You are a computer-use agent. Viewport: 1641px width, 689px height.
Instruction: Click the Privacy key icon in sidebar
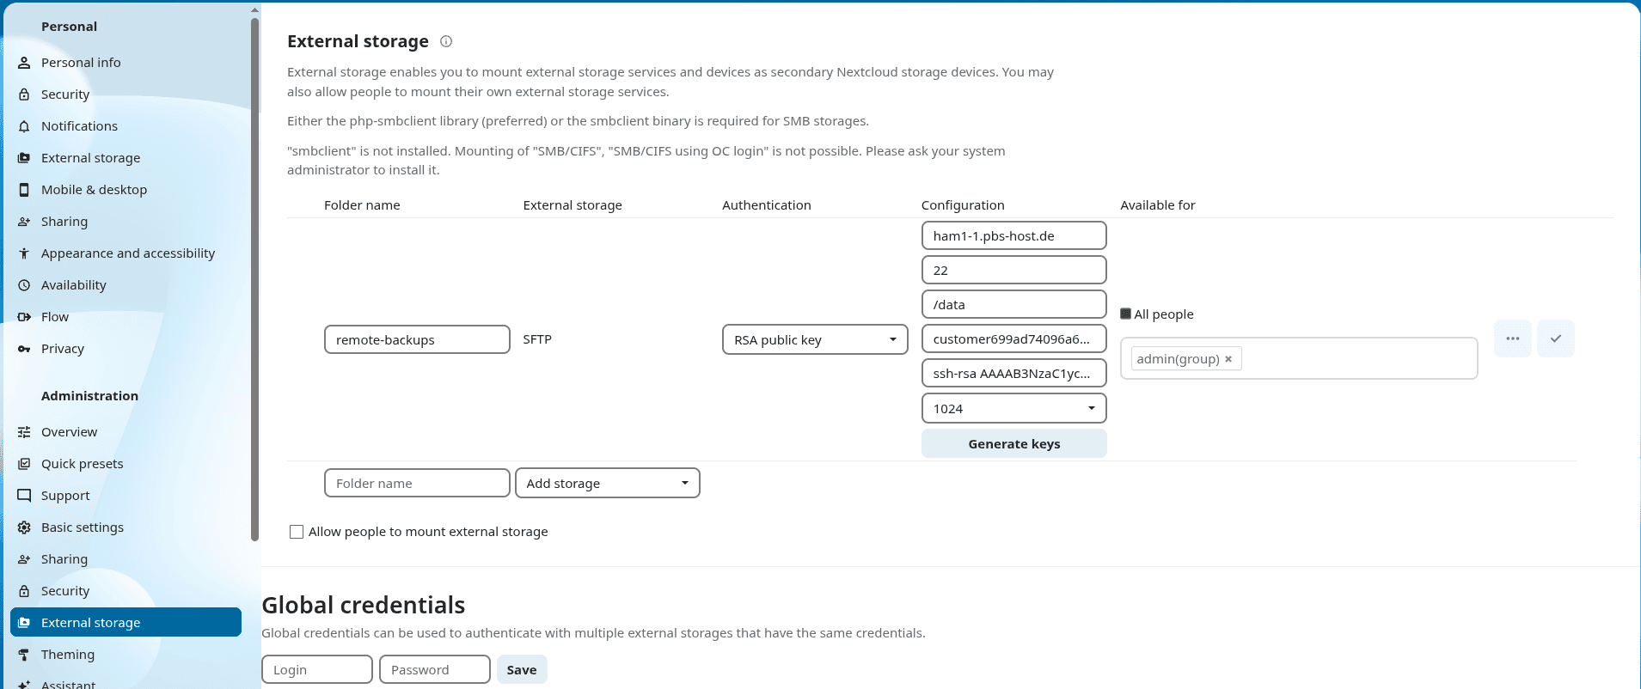pyautogui.click(x=24, y=349)
